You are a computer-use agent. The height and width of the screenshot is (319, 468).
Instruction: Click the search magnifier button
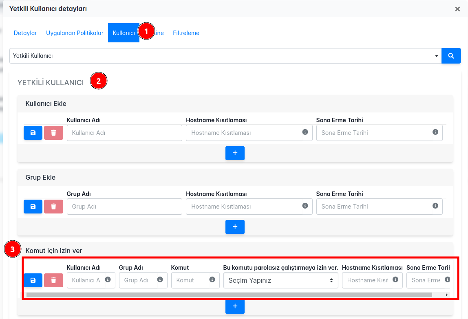click(x=451, y=56)
